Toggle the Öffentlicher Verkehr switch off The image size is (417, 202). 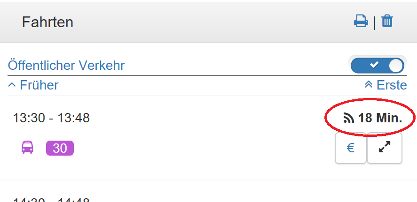(378, 65)
